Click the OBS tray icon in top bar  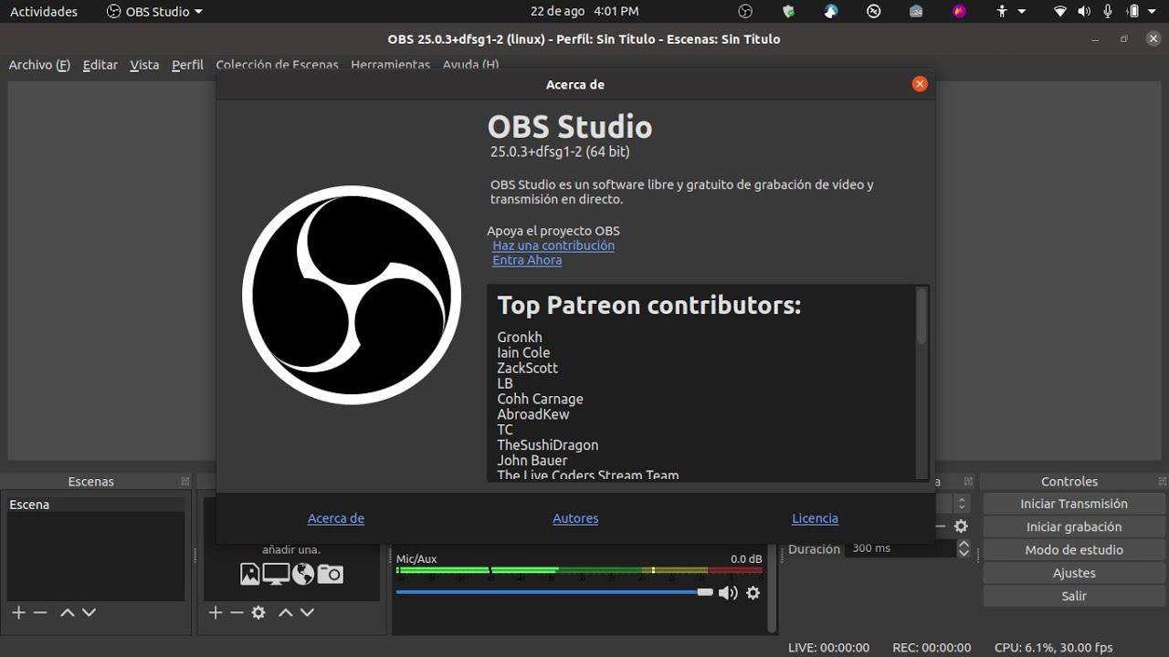[x=745, y=12]
